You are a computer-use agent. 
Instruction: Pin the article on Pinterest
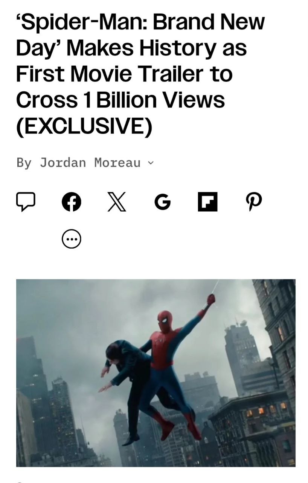254,202
